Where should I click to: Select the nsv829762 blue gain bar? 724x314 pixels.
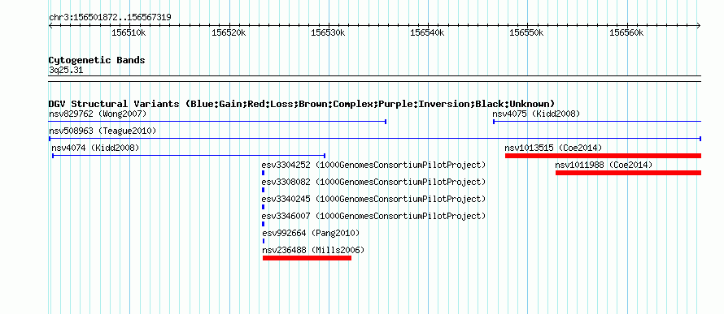tap(217, 122)
